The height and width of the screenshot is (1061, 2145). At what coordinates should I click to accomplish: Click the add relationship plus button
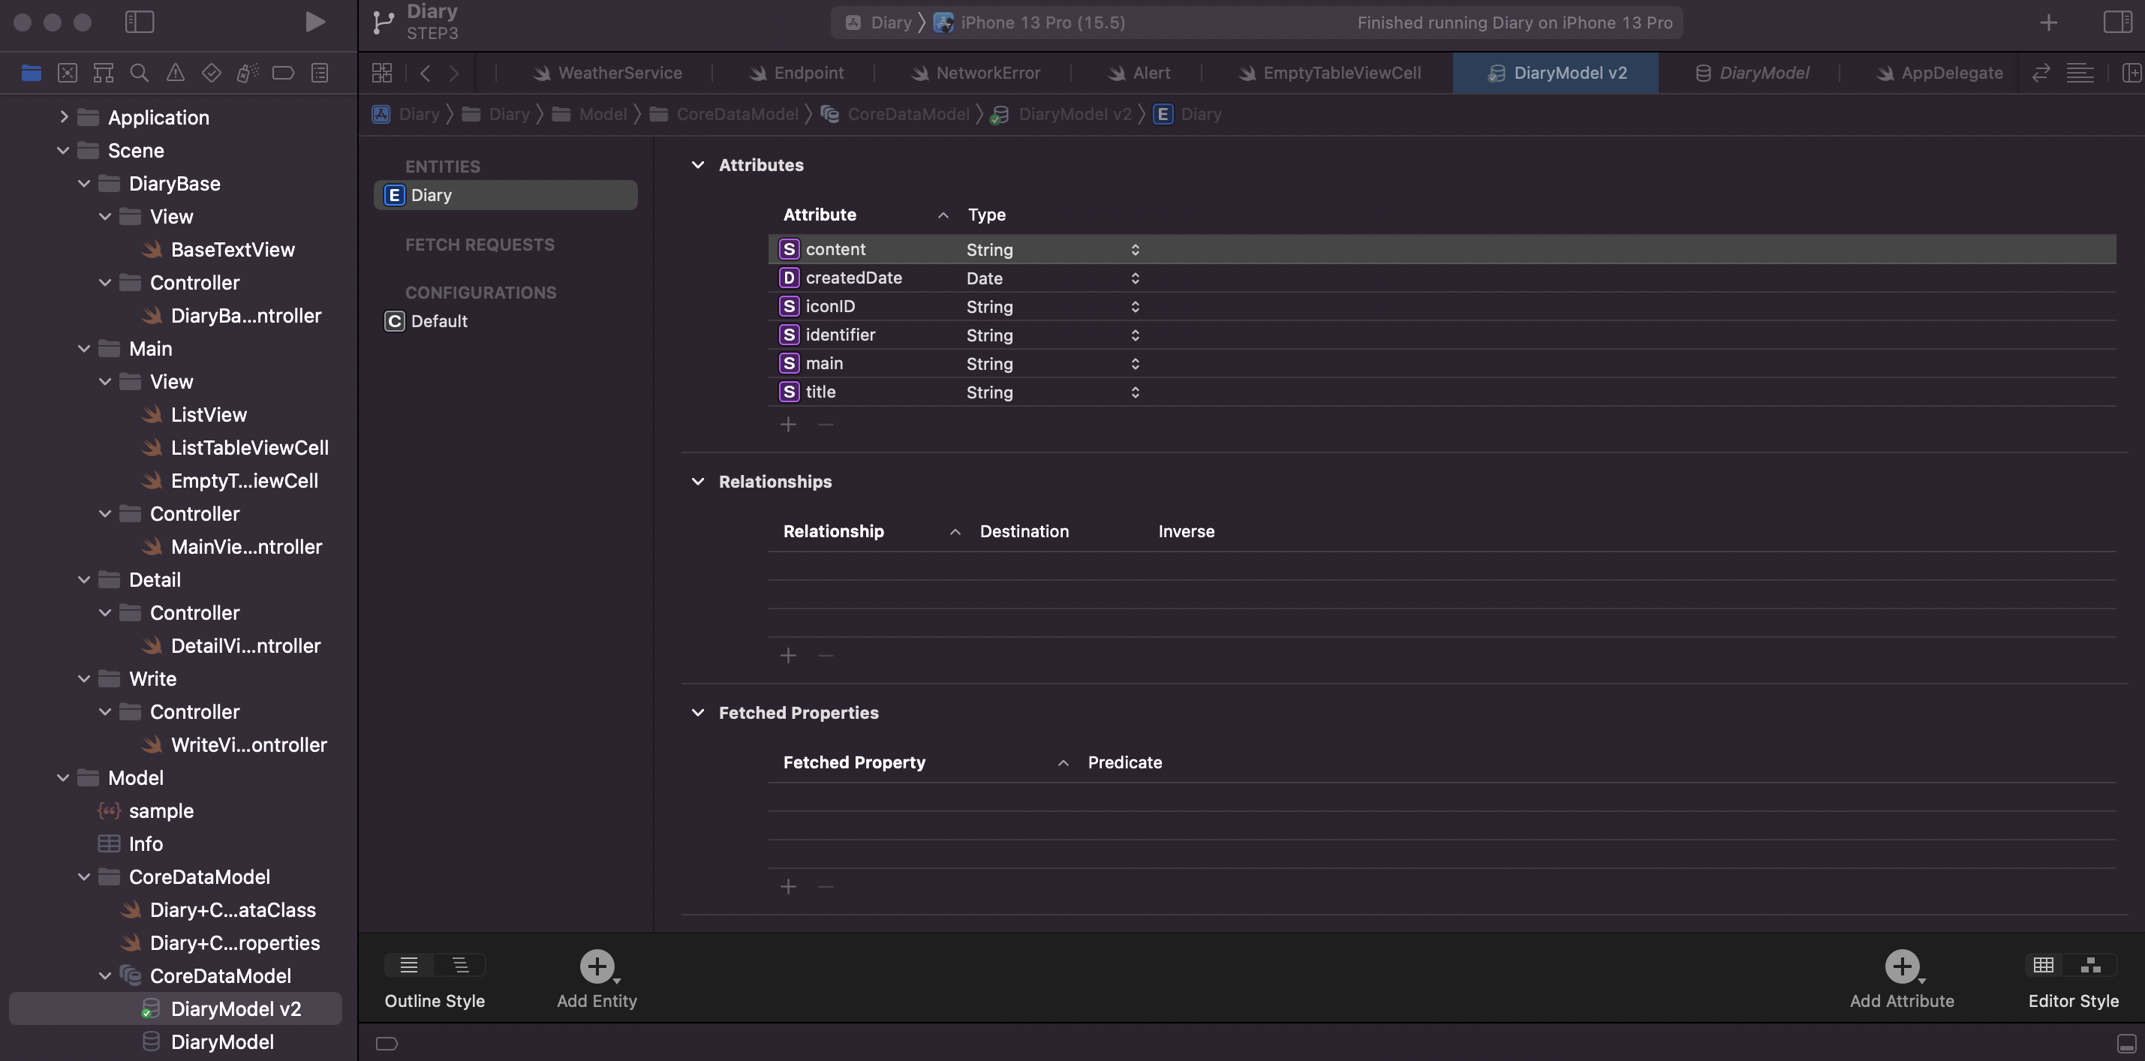[x=788, y=655]
